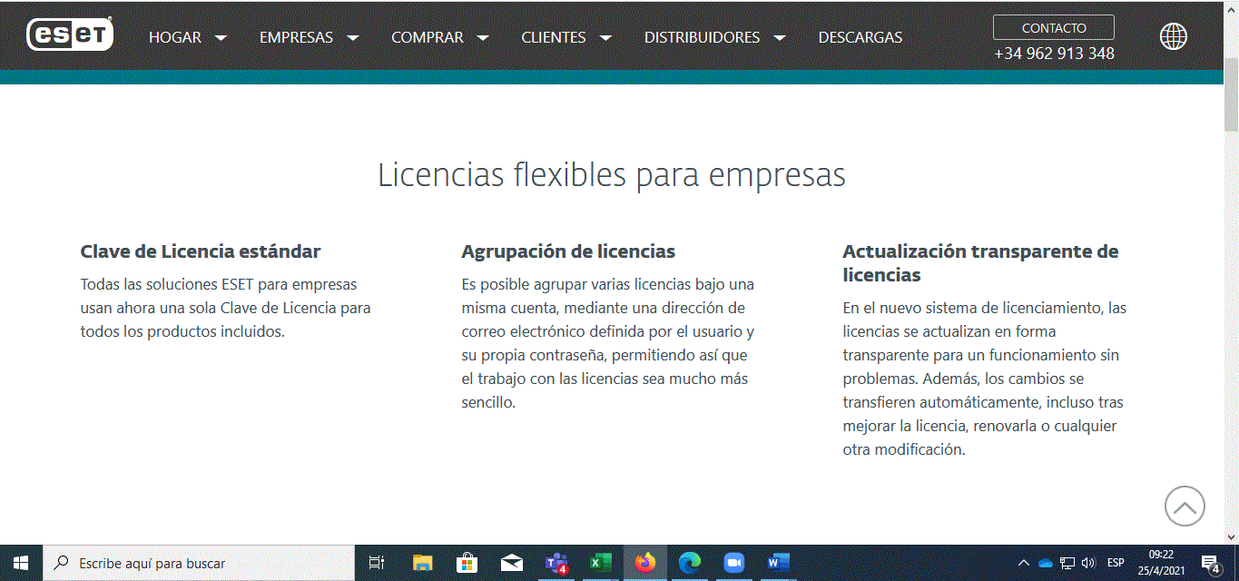The height and width of the screenshot is (581, 1239).
Task: Launch File Explorer from the taskbar
Action: tap(422, 563)
